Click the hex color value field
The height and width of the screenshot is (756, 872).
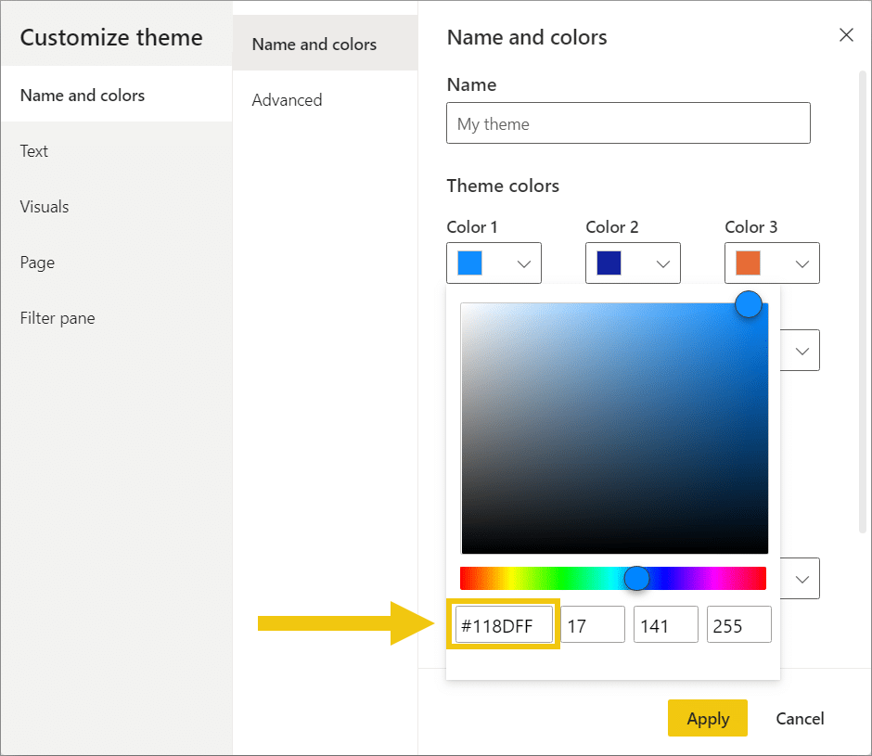click(x=504, y=625)
